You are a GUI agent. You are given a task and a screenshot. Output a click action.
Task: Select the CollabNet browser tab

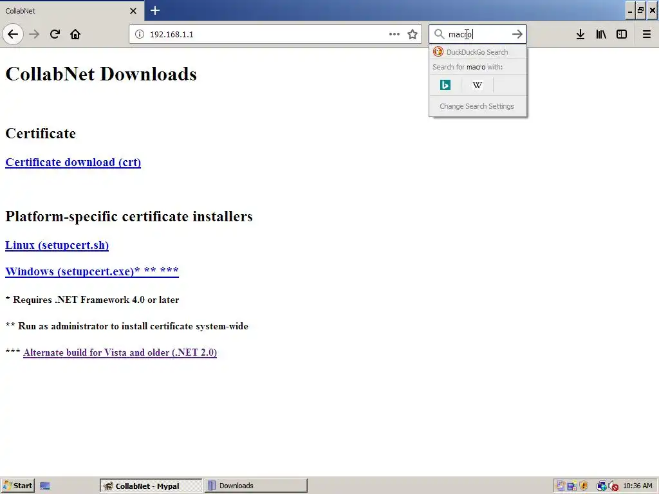pos(71,11)
